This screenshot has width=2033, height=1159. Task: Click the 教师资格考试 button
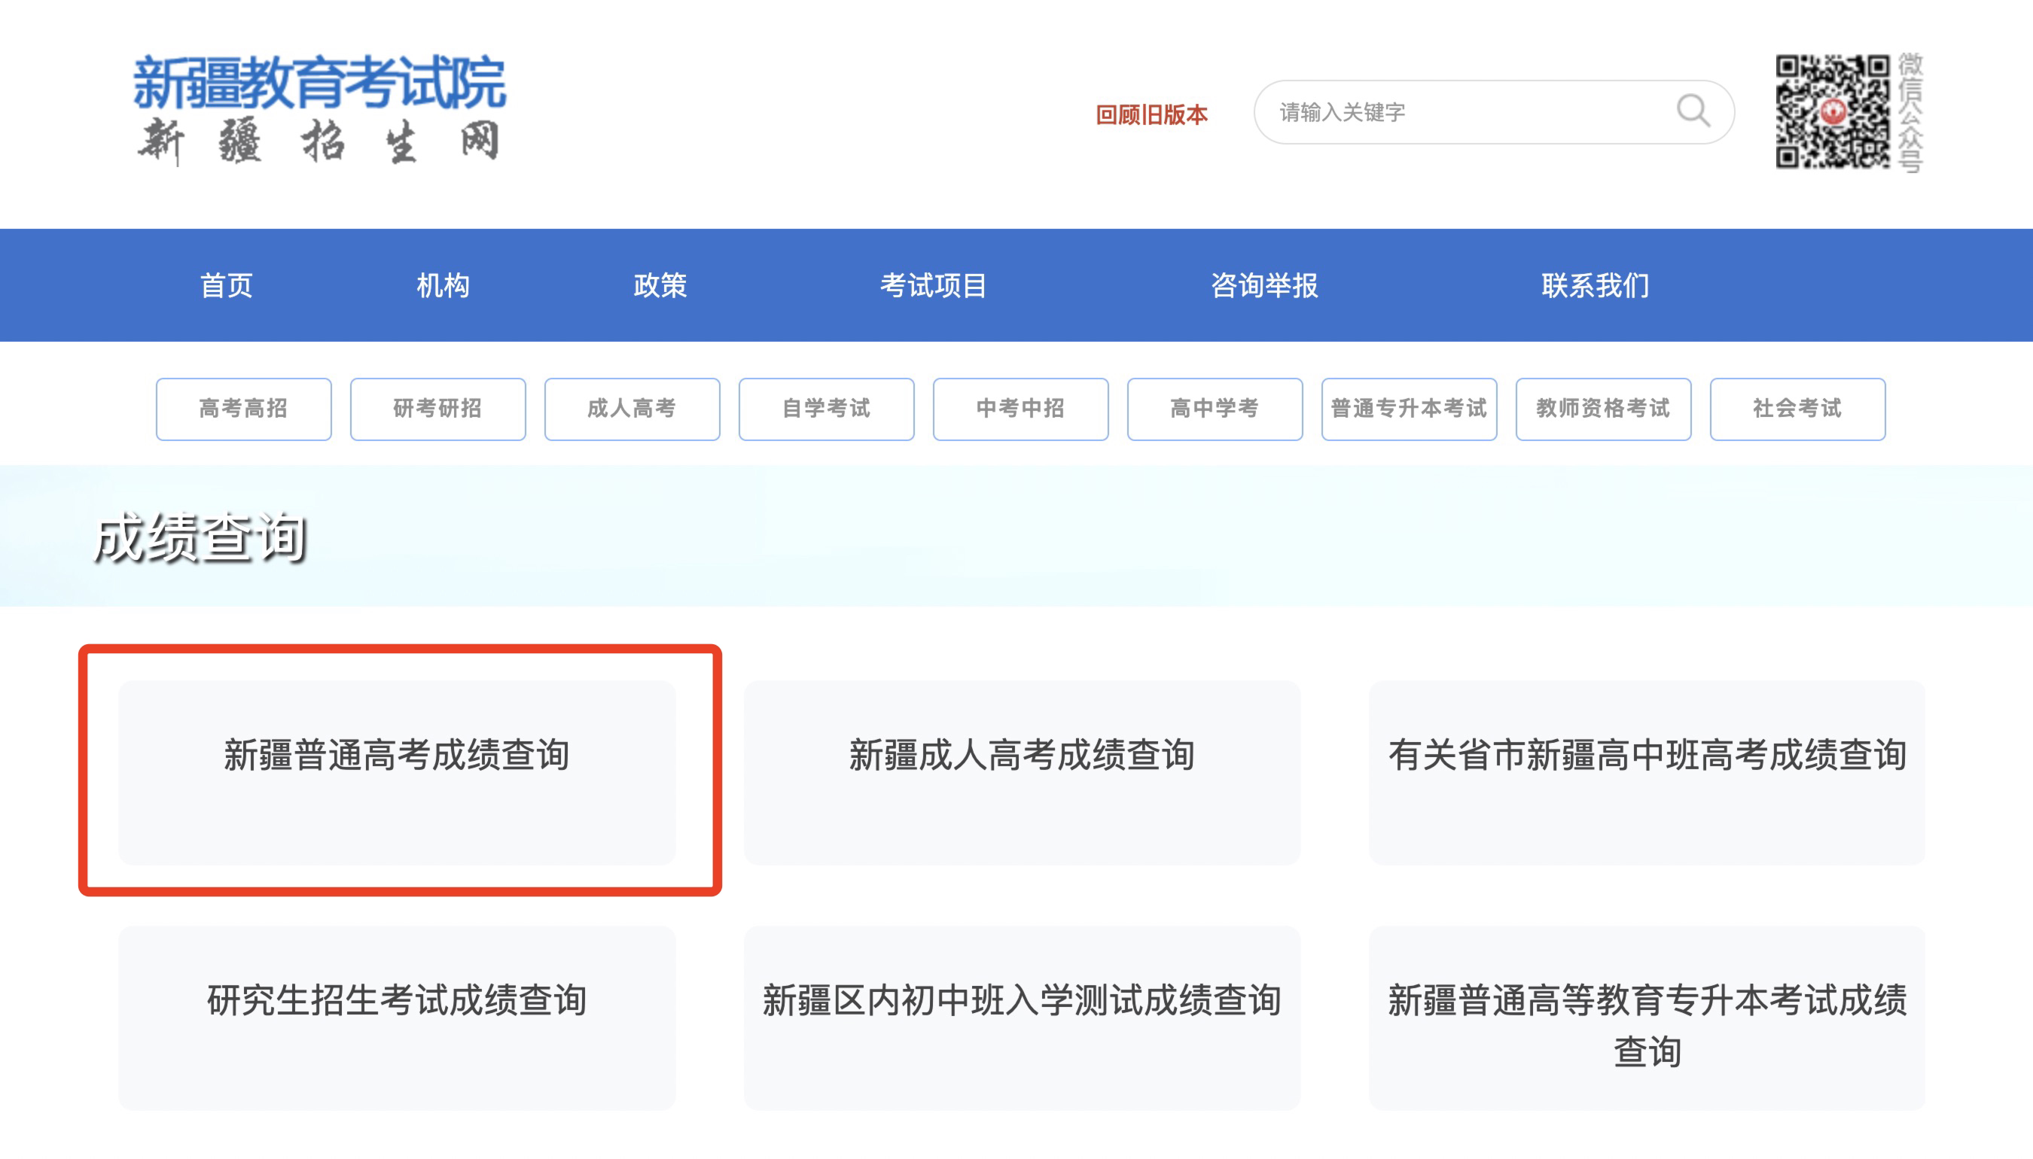[x=1603, y=409]
